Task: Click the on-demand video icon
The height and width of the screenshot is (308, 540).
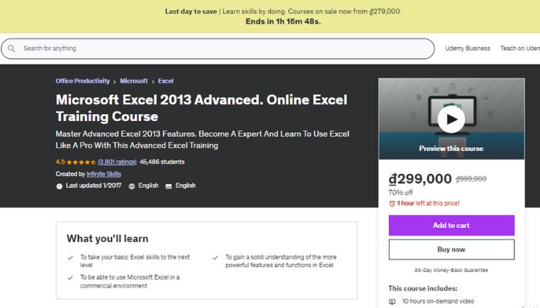Action: (392, 302)
